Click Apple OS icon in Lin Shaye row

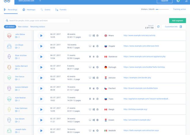pyautogui.click(x=94, y=46)
